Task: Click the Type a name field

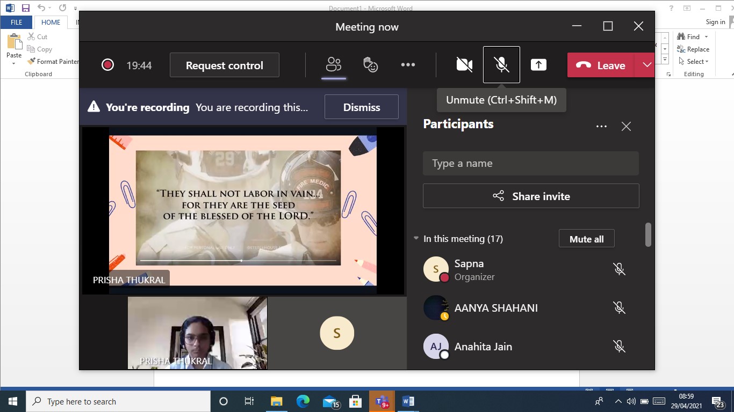Action: coord(531,163)
